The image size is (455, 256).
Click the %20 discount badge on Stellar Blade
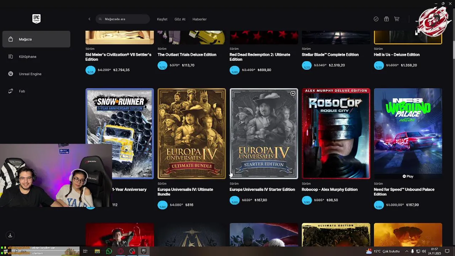pyautogui.click(x=307, y=65)
